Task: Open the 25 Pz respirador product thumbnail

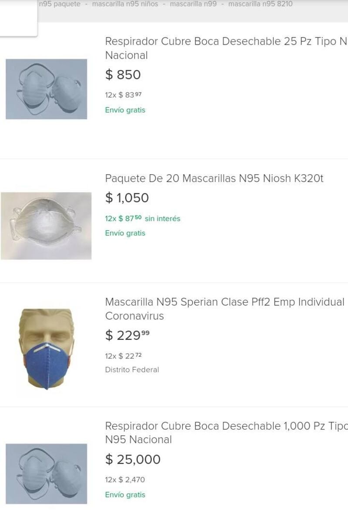Action: tap(46, 89)
